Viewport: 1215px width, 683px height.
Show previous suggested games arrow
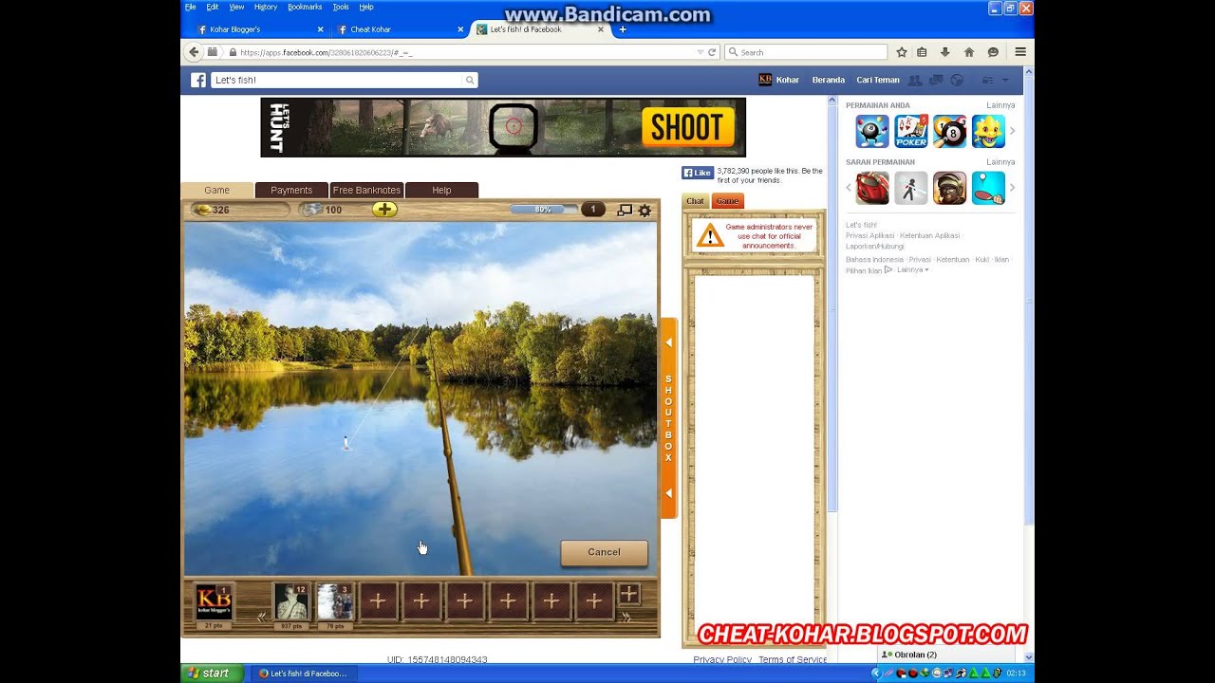click(x=849, y=188)
